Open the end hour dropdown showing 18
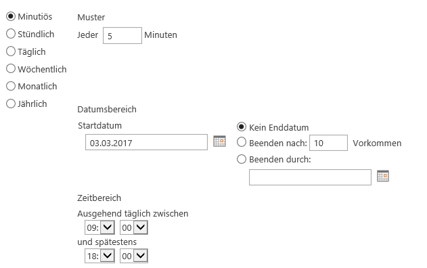The image size is (427, 268). (99, 256)
